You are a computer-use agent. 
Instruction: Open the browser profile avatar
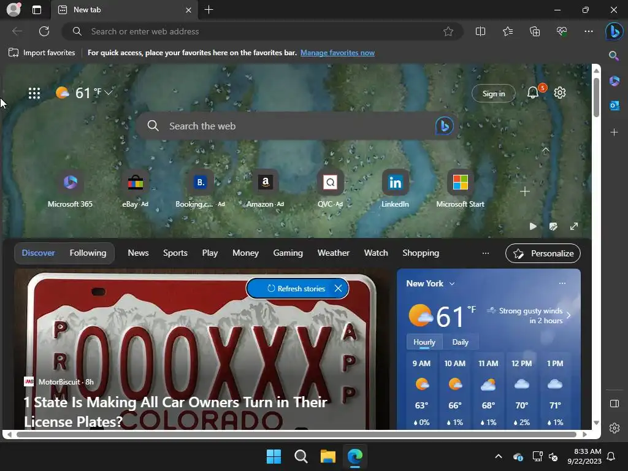[13, 10]
